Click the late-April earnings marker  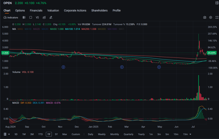(x=159, y=67)
